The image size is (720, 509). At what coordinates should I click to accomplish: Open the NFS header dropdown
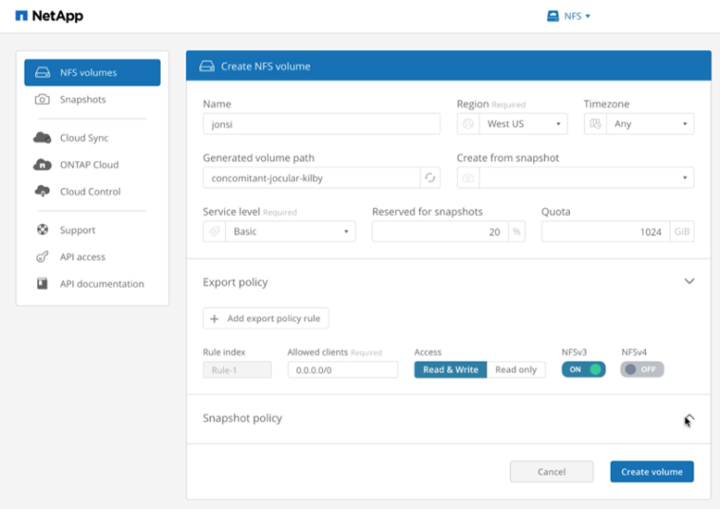tap(577, 16)
